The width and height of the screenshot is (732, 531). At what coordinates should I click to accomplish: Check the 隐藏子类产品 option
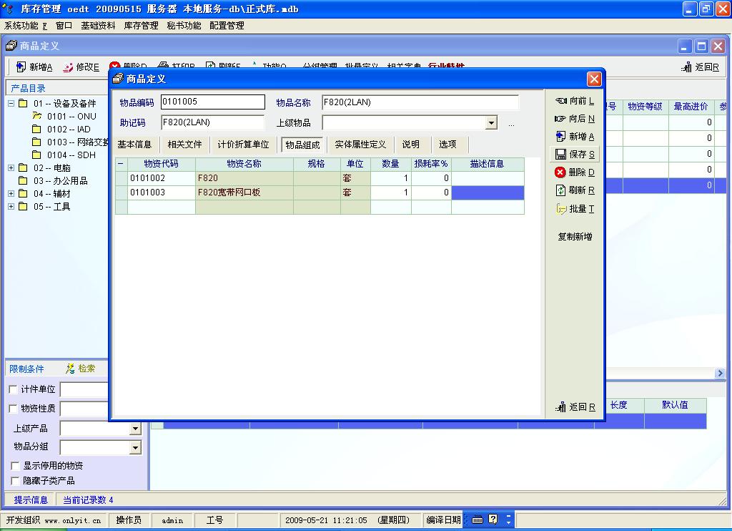[x=14, y=481]
